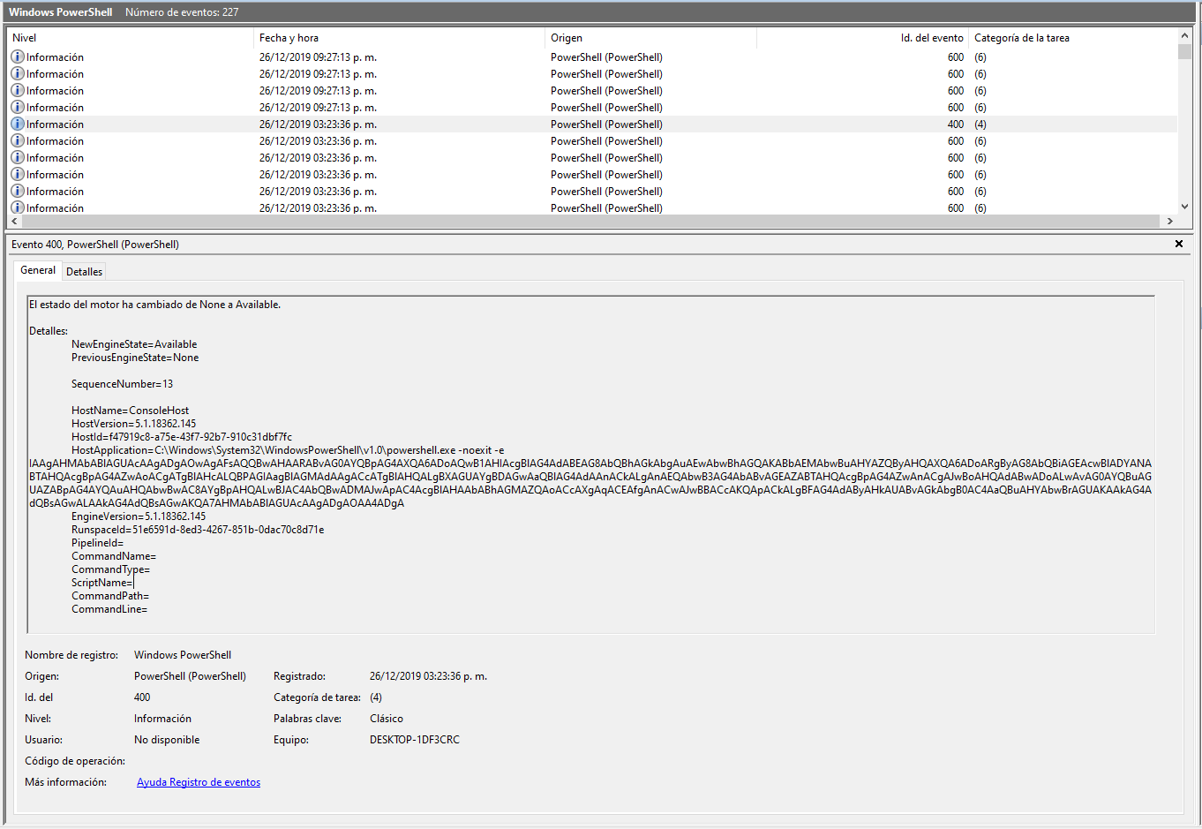Select the General tab
The width and height of the screenshot is (1202, 829).
coord(38,270)
